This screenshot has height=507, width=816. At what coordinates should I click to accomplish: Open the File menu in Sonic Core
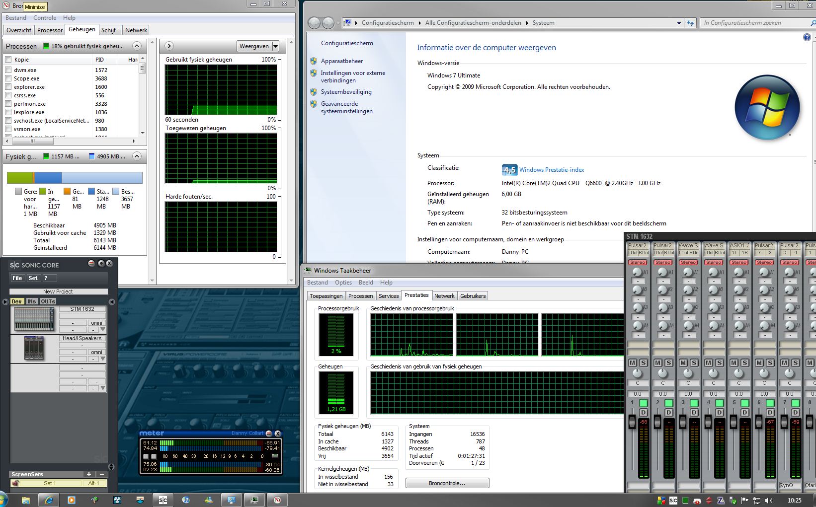click(17, 278)
